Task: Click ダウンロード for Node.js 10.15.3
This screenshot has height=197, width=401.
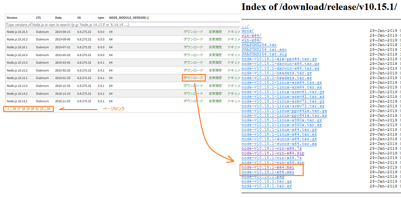Action: (x=193, y=63)
